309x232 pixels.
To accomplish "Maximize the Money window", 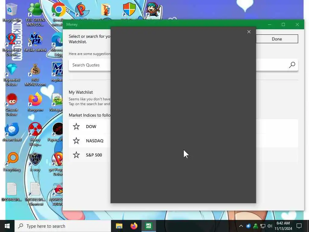I will coord(283,24).
